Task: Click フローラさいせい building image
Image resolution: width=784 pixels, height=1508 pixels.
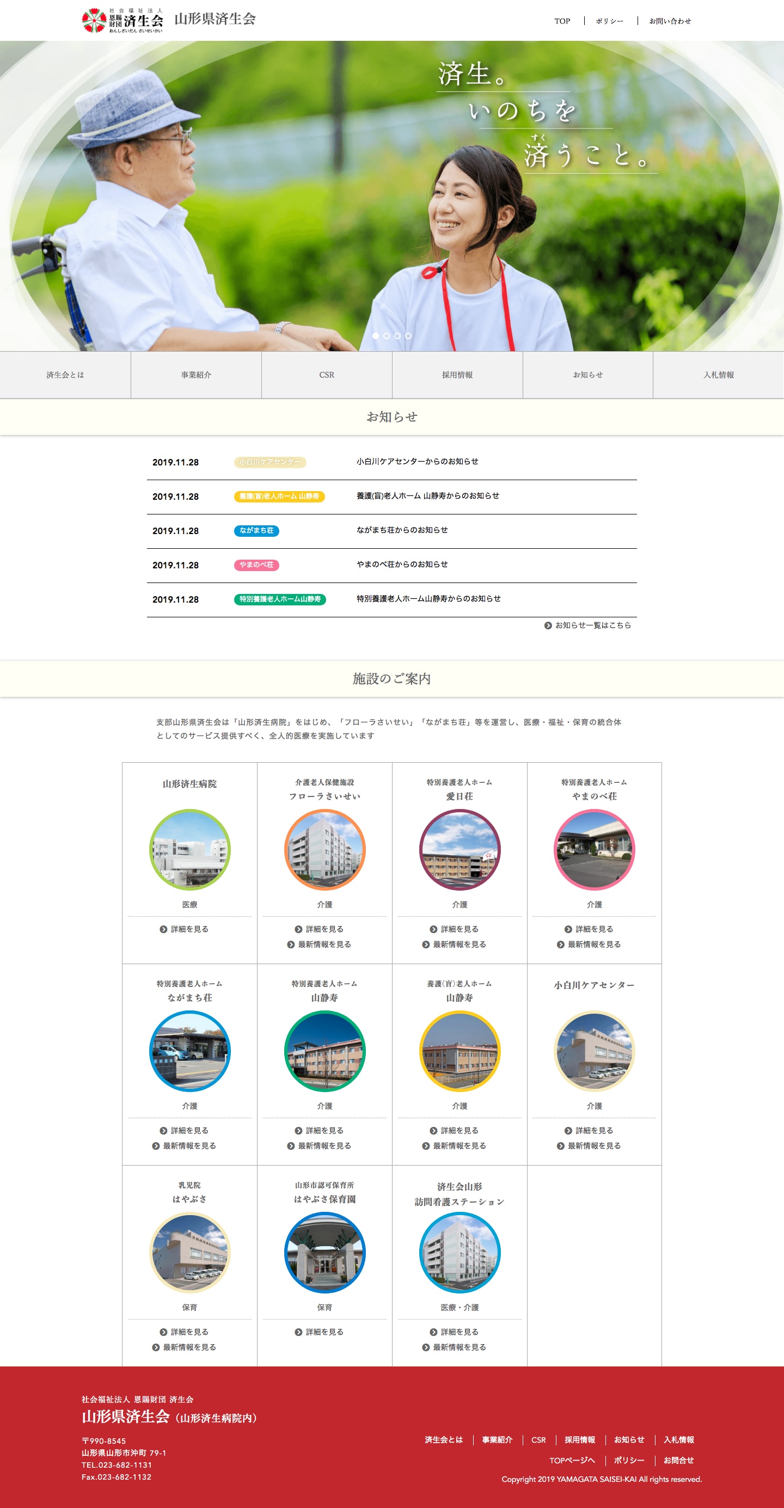Action: [324, 849]
